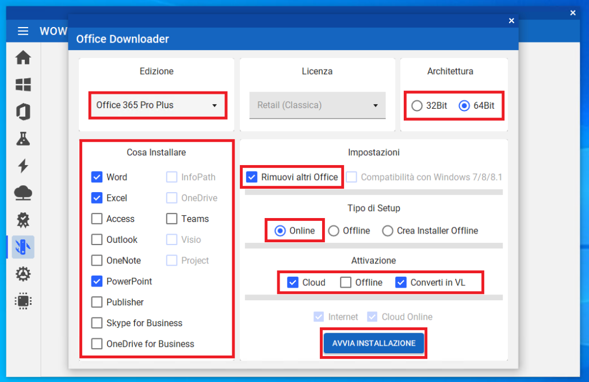
Task: Check the OneNote checkbox
Action: 97,260
